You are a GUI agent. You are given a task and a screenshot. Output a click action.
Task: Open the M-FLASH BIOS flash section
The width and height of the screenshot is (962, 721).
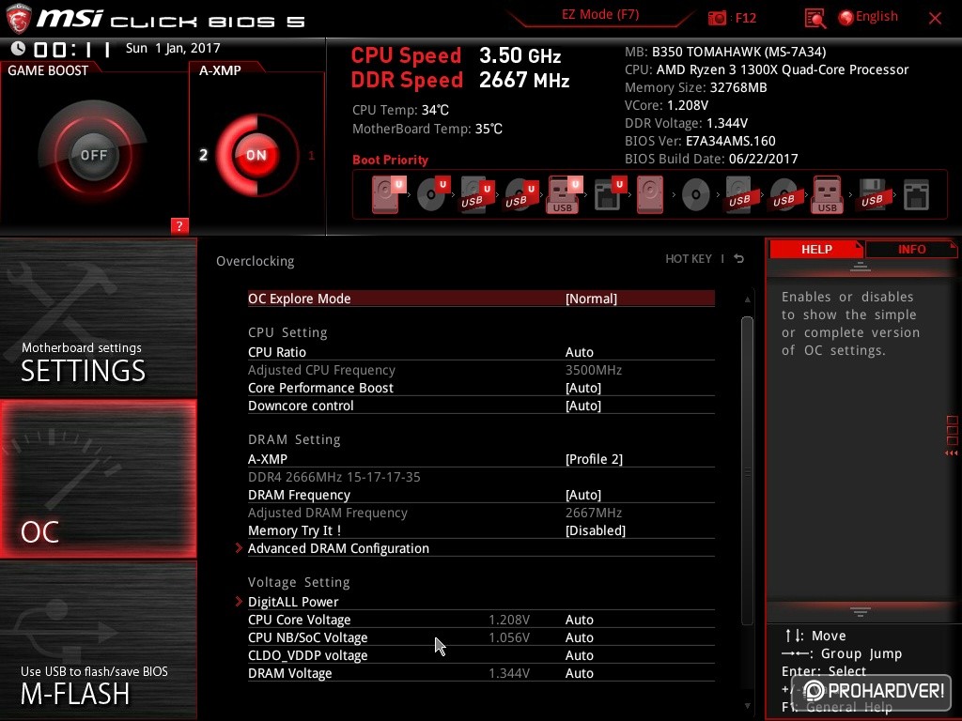point(98,640)
